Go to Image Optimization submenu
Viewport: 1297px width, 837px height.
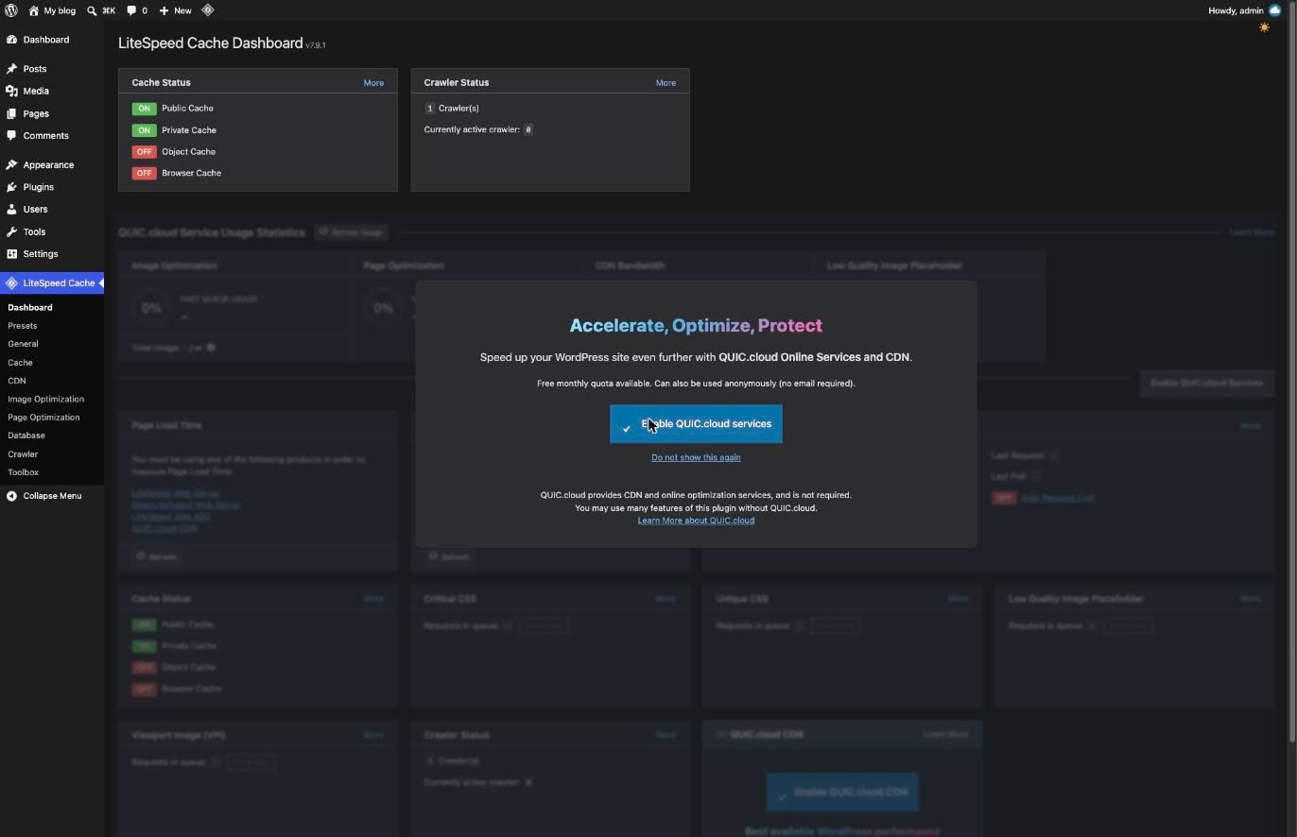tap(45, 399)
